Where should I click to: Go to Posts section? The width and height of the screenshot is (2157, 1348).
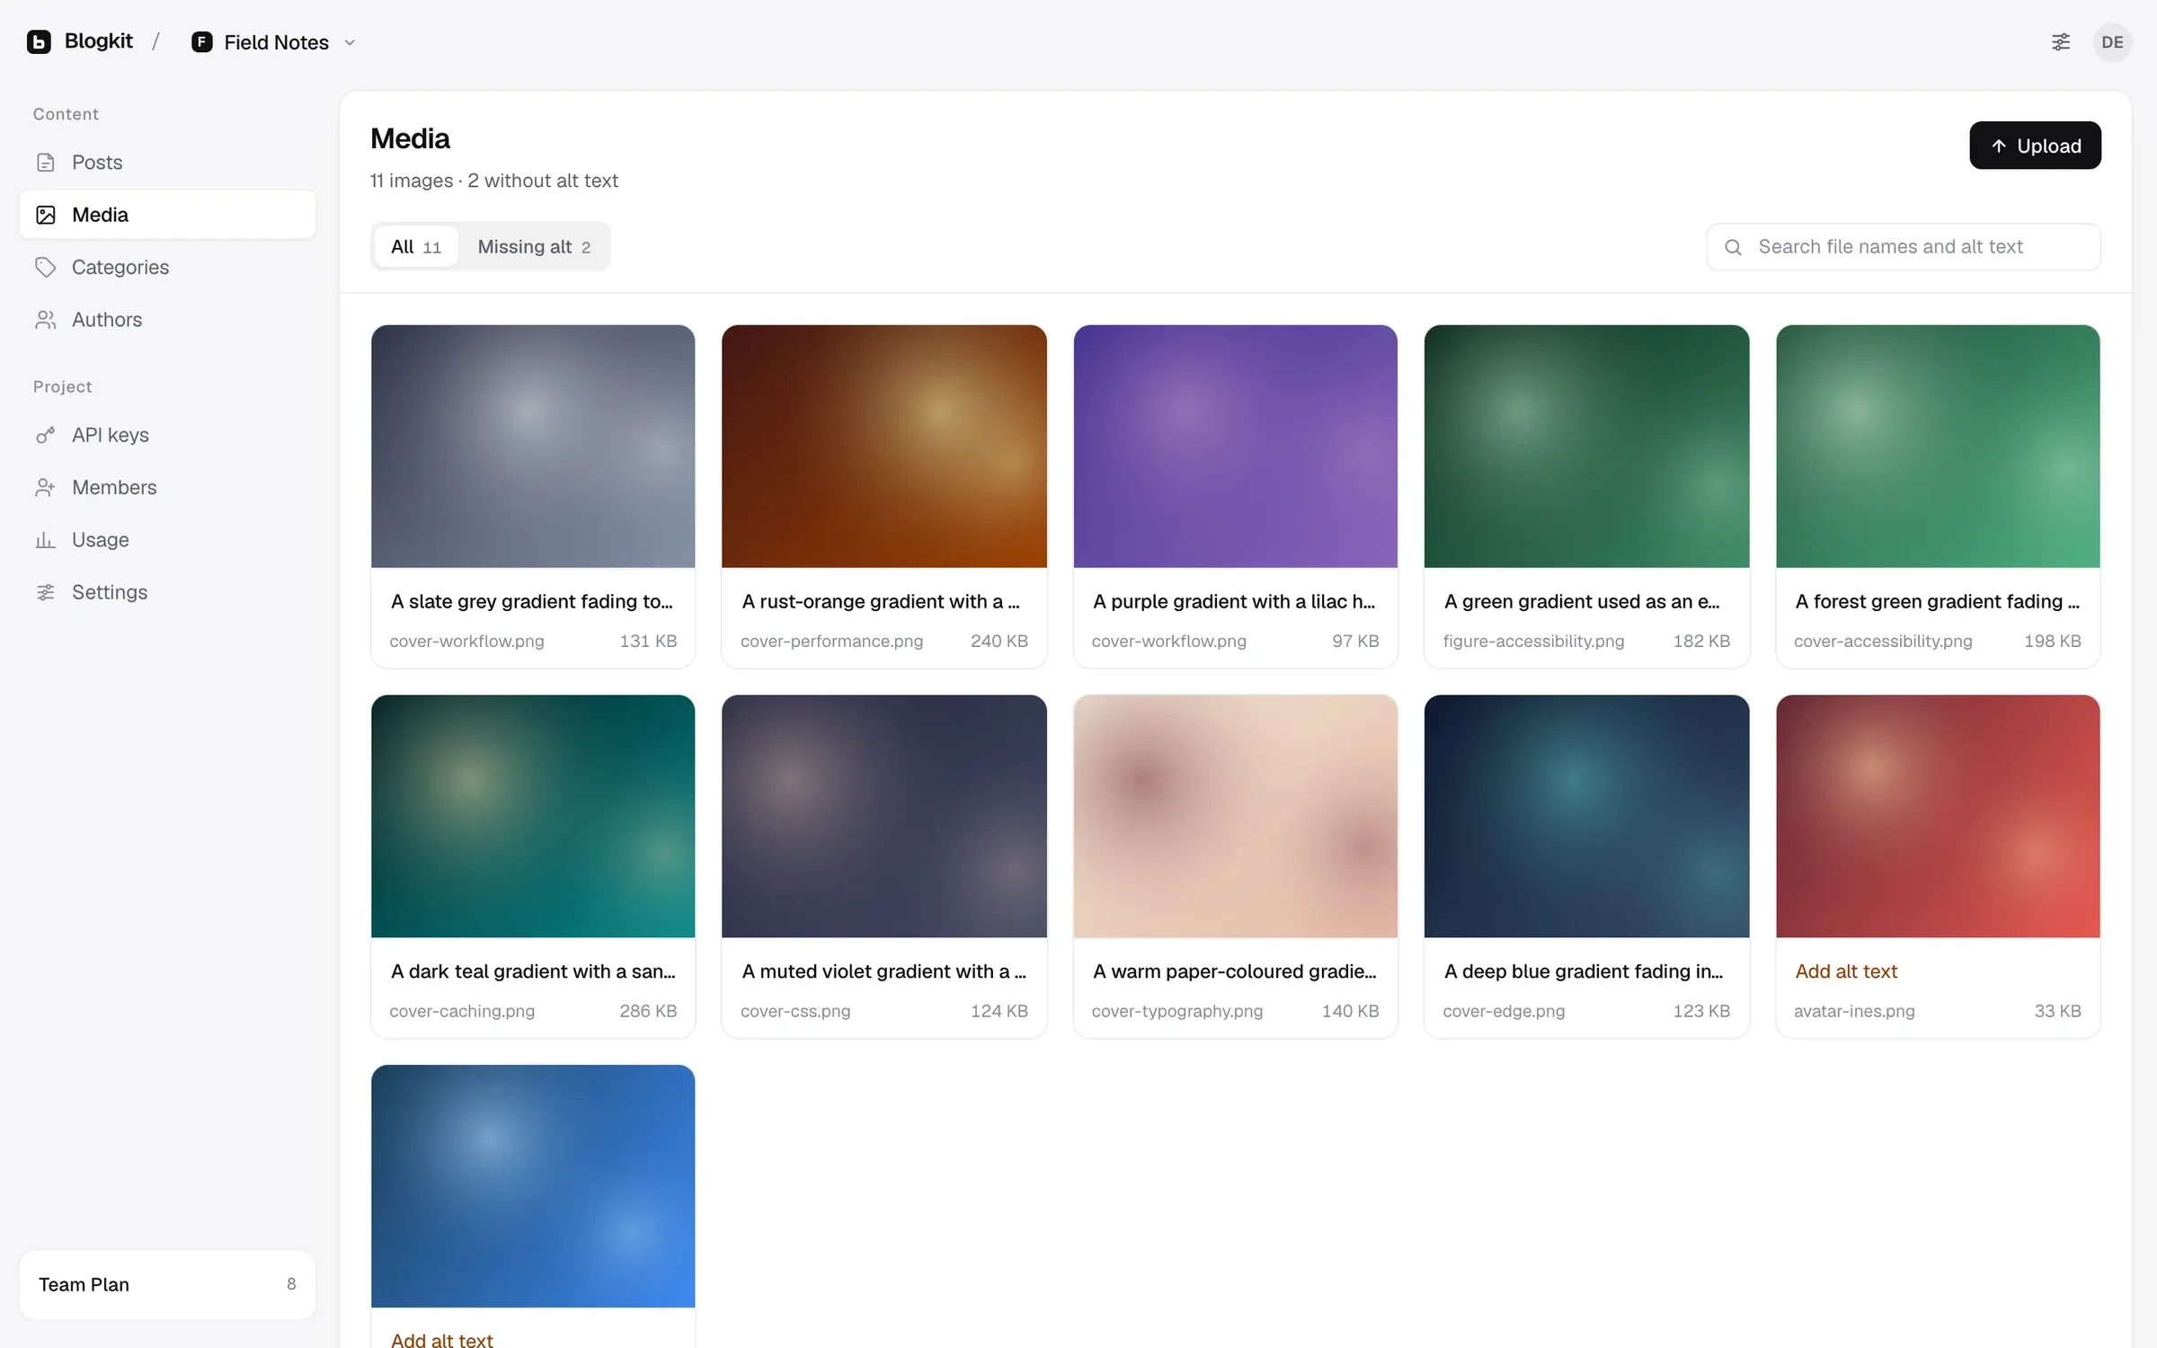click(x=167, y=163)
